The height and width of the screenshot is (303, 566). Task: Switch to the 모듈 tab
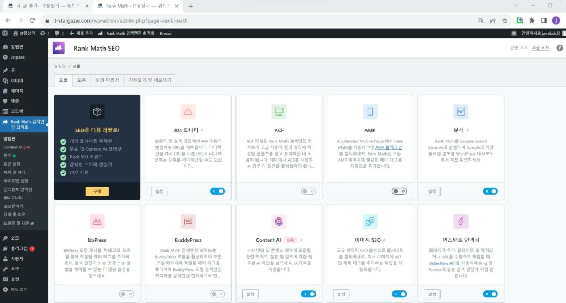click(63, 80)
